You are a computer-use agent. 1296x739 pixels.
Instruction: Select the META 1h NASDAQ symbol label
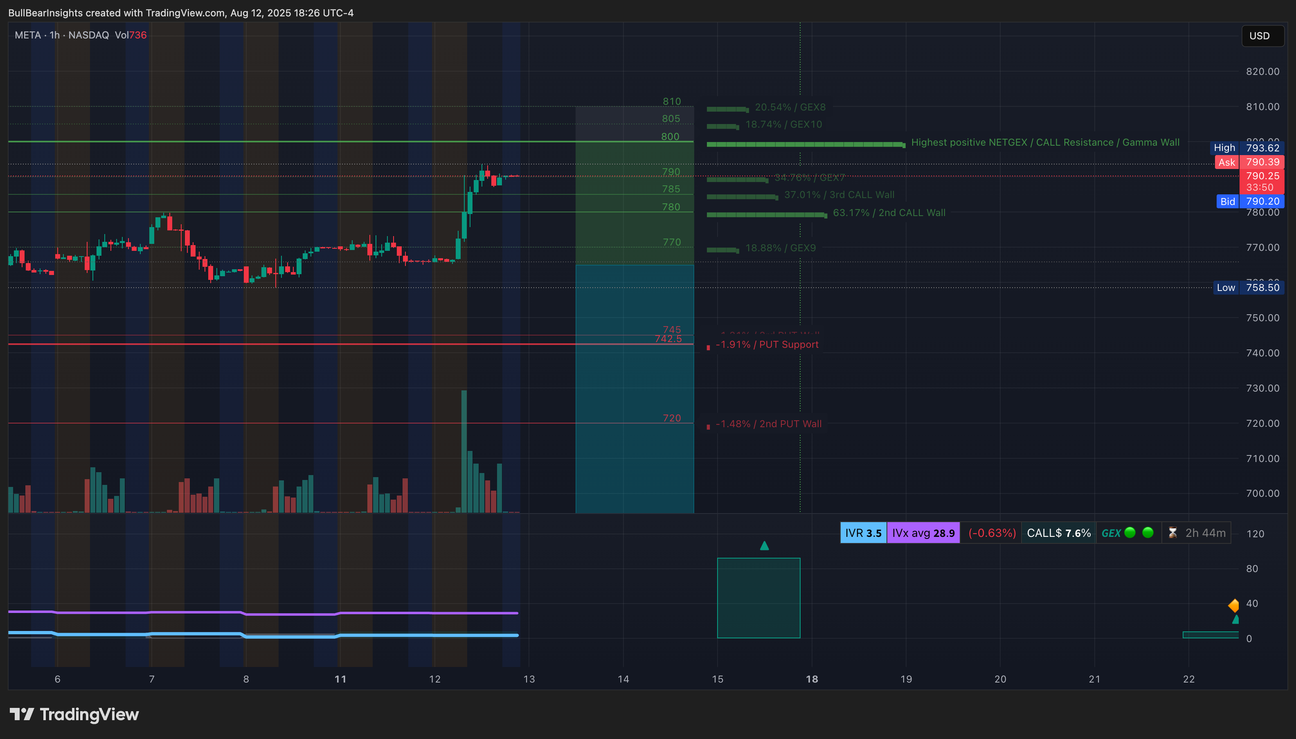62,35
